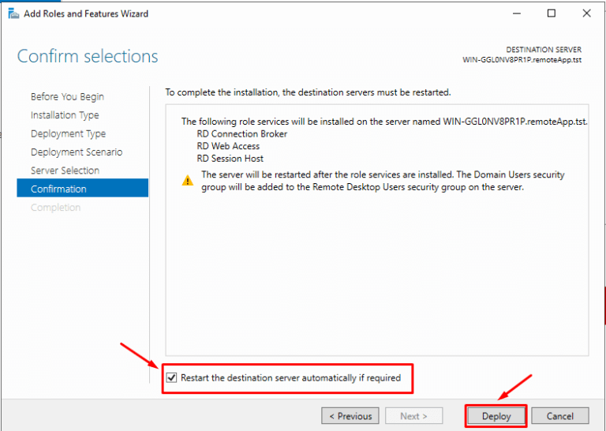Cancel the wizard
This screenshot has width=606, height=431.
[x=559, y=416]
